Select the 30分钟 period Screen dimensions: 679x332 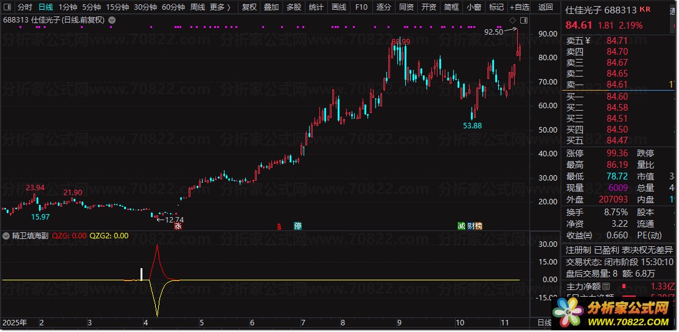(145, 7)
